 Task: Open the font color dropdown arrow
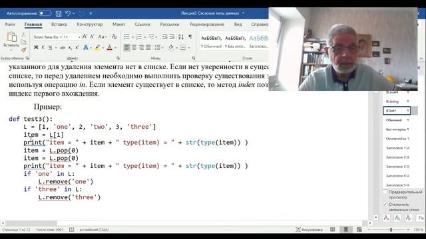[115, 48]
